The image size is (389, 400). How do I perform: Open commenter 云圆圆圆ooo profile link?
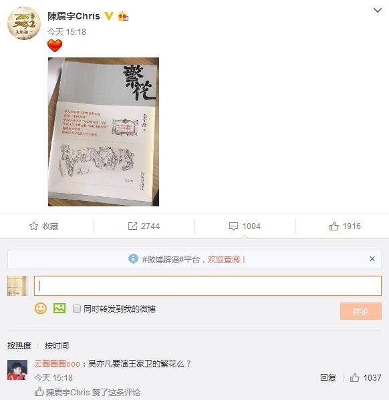click(x=57, y=364)
